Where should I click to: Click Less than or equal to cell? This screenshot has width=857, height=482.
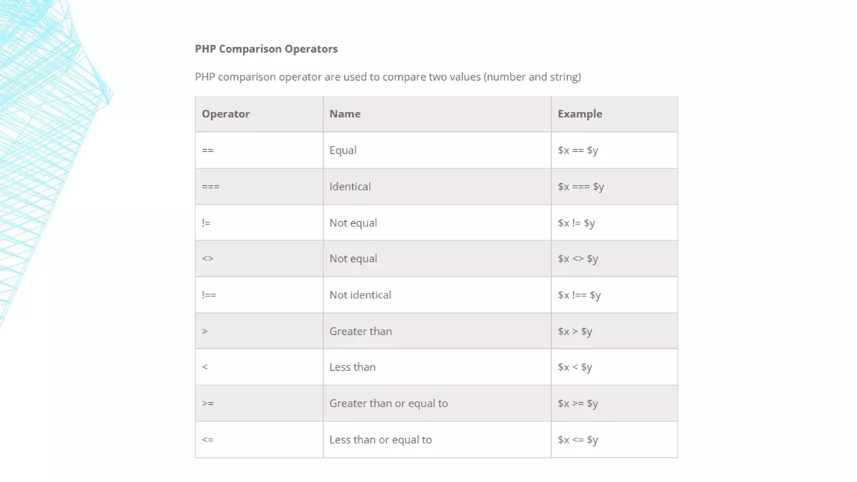[x=437, y=440]
